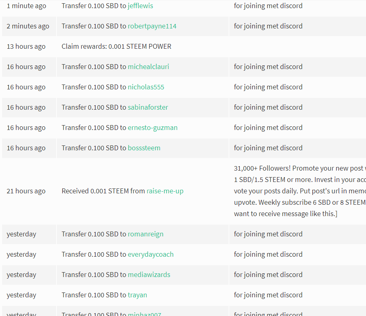This screenshot has width=366, height=316.
Task: Open michealclauri's account link
Action: pyautogui.click(x=148, y=67)
